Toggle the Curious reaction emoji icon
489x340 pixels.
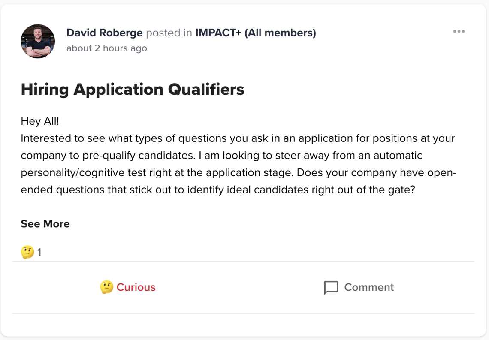pos(106,287)
